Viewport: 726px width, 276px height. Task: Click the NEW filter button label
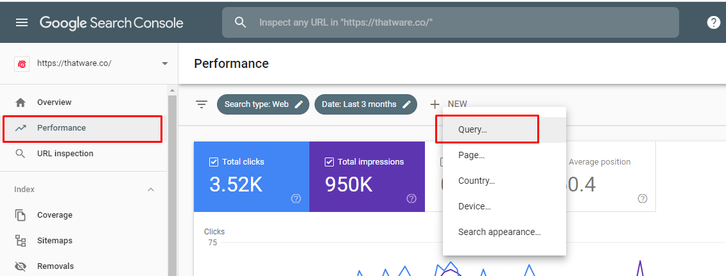[x=458, y=104]
